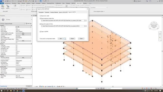Collapse the Camera properties group
This screenshot has height=92, width=163.
(31, 56)
